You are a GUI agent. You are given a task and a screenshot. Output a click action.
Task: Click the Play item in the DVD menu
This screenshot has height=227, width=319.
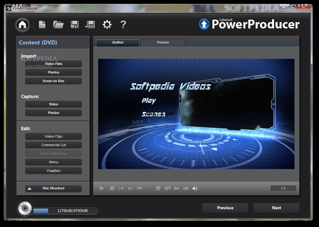[149, 100]
